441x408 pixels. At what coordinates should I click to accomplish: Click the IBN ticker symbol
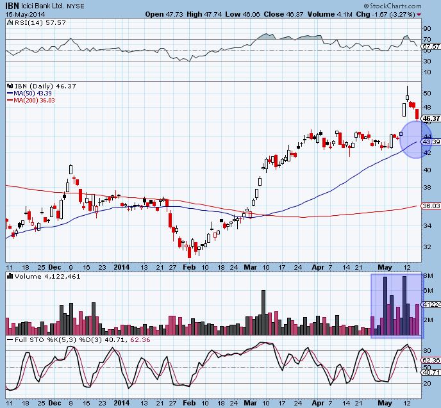(x=12, y=6)
